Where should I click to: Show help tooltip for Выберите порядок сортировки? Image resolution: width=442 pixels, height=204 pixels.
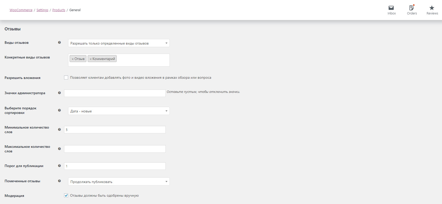(59, 110)
